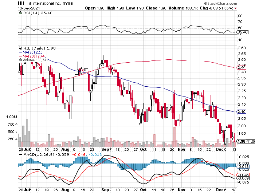Click the NYSE exchange label
Screen dimensions: 255x193
tap(68, 3)
